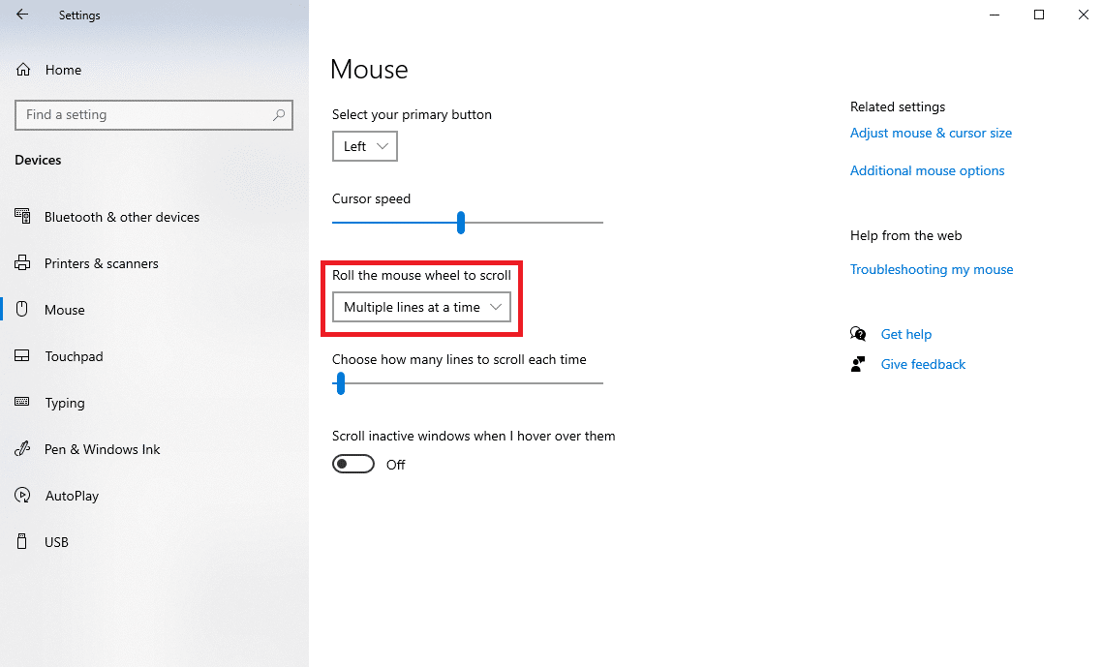The image size is (1103, 667).
Task: Click the magnifier icon in search box
Action: pos(279,114)
